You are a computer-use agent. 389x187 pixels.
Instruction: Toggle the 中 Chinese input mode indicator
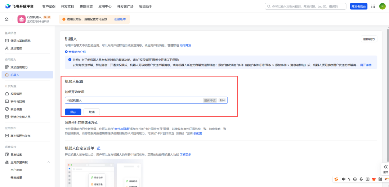tap(344, 179)
